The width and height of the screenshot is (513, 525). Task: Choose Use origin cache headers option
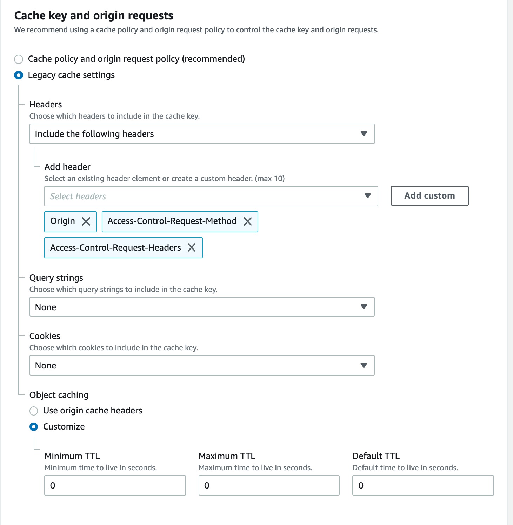(34, 411)
